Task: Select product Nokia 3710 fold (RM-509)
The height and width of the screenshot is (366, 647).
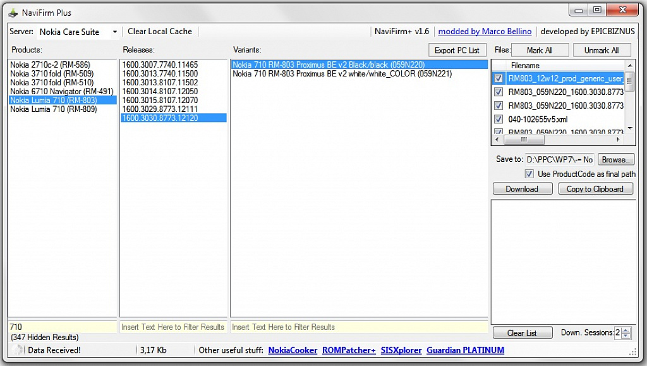Action: click(63, 73)
